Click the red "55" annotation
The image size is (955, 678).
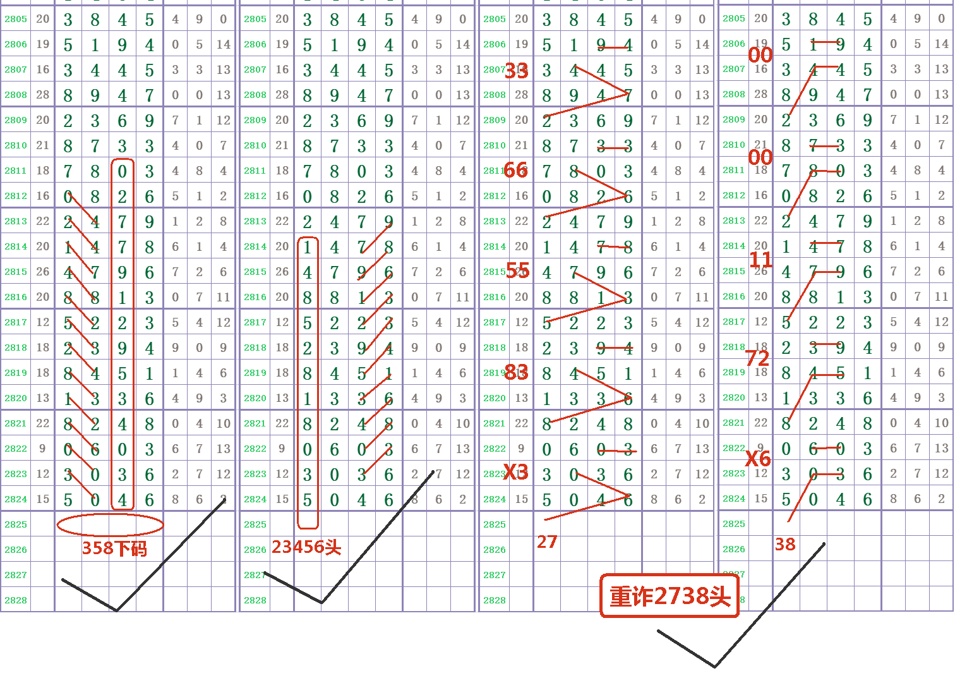[517, 272]
